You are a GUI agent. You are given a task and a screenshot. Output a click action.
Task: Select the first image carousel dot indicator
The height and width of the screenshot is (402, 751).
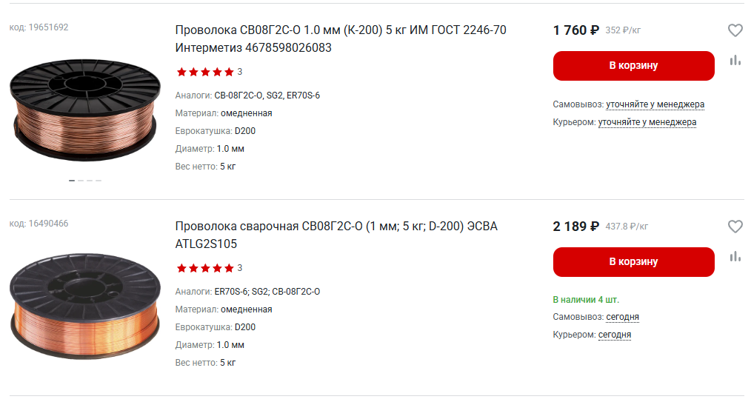[x=72, y=181]
